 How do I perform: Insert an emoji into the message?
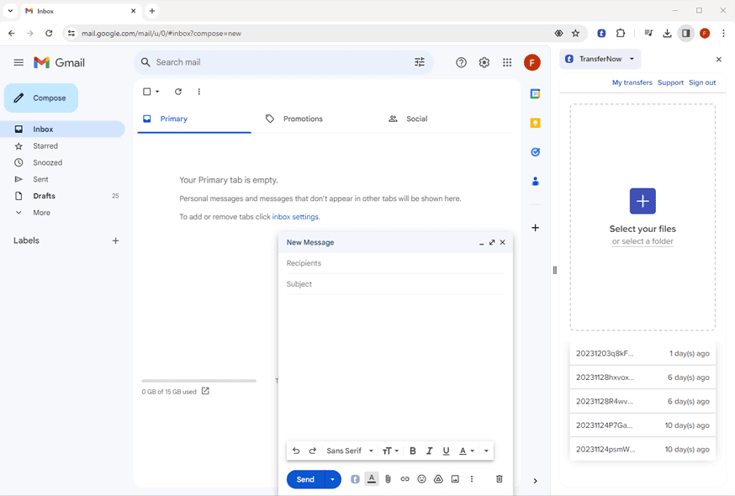pos(421,478)
